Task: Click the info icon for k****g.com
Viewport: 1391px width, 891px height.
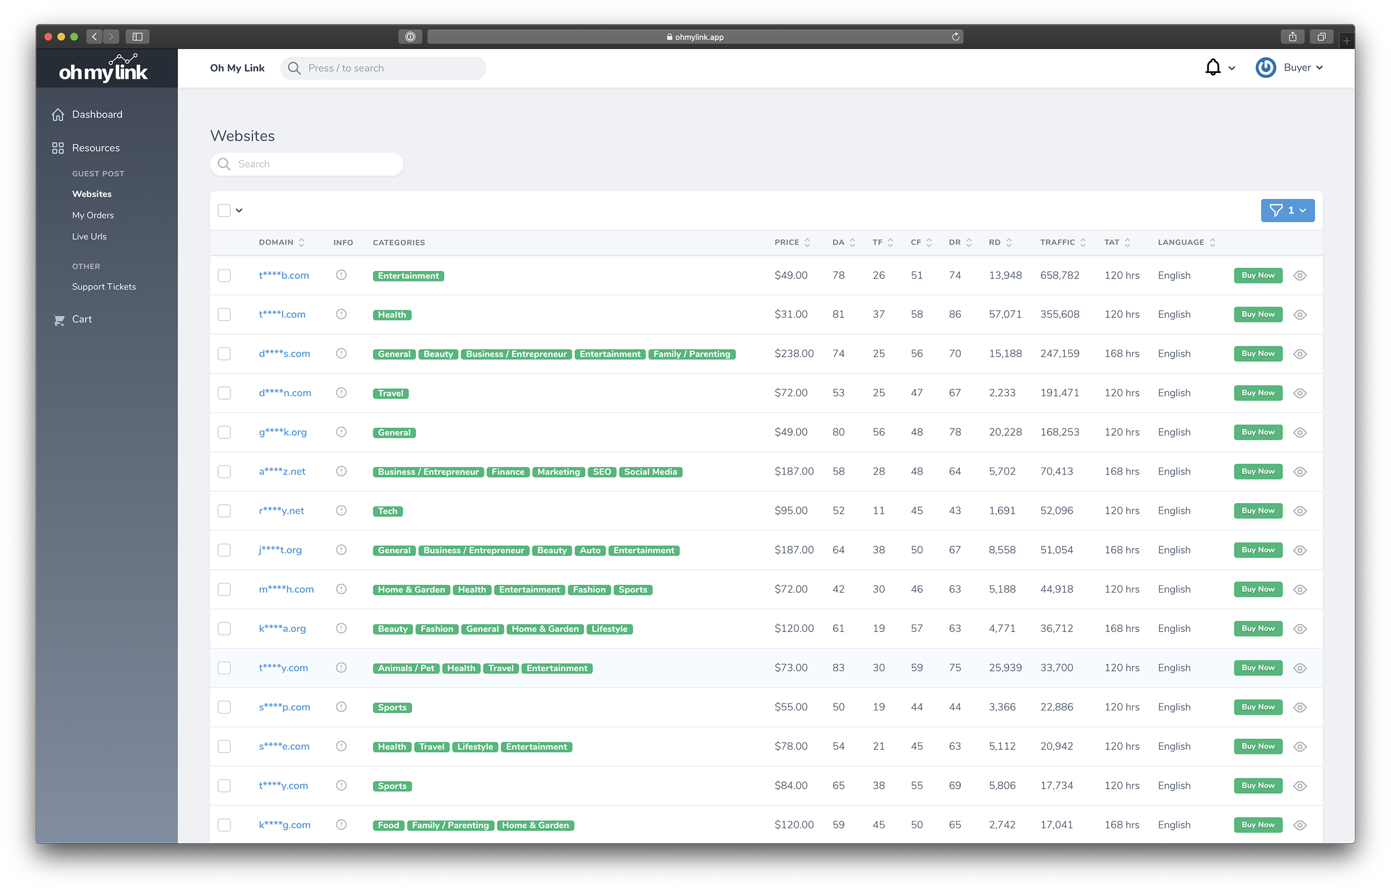Action: (x=341, y=825)
